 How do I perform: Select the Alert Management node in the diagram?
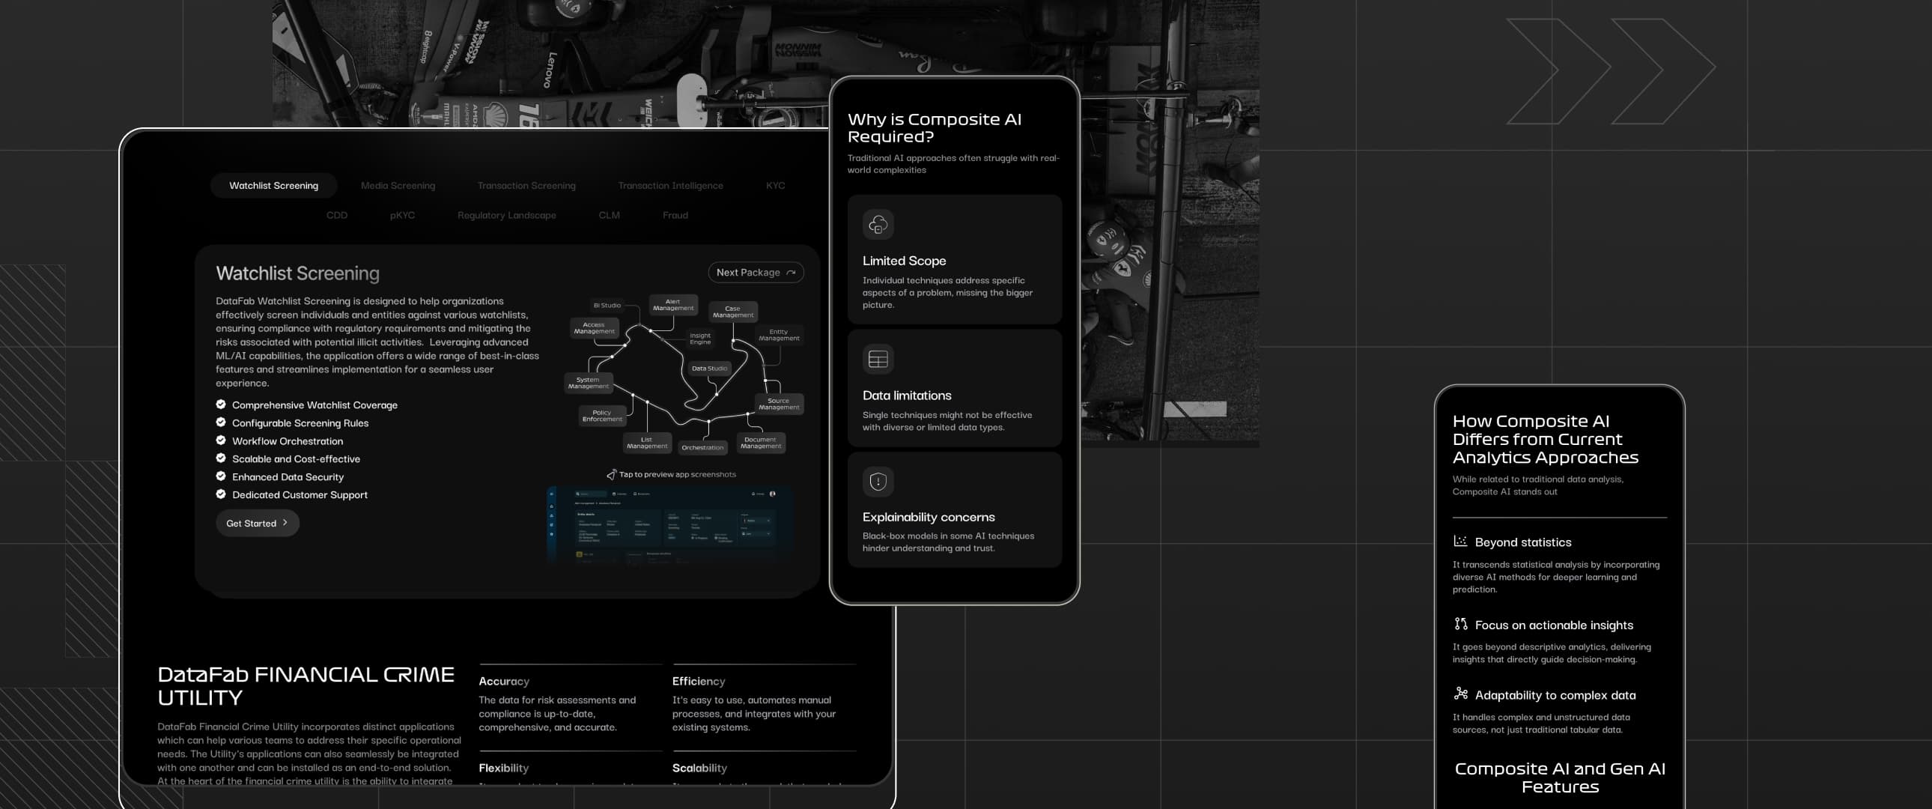[672, 304]
